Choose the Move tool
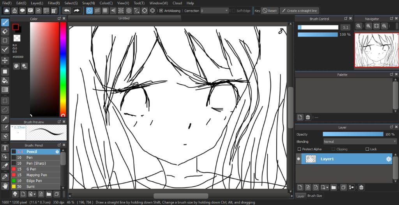 [x=5, y=61]
